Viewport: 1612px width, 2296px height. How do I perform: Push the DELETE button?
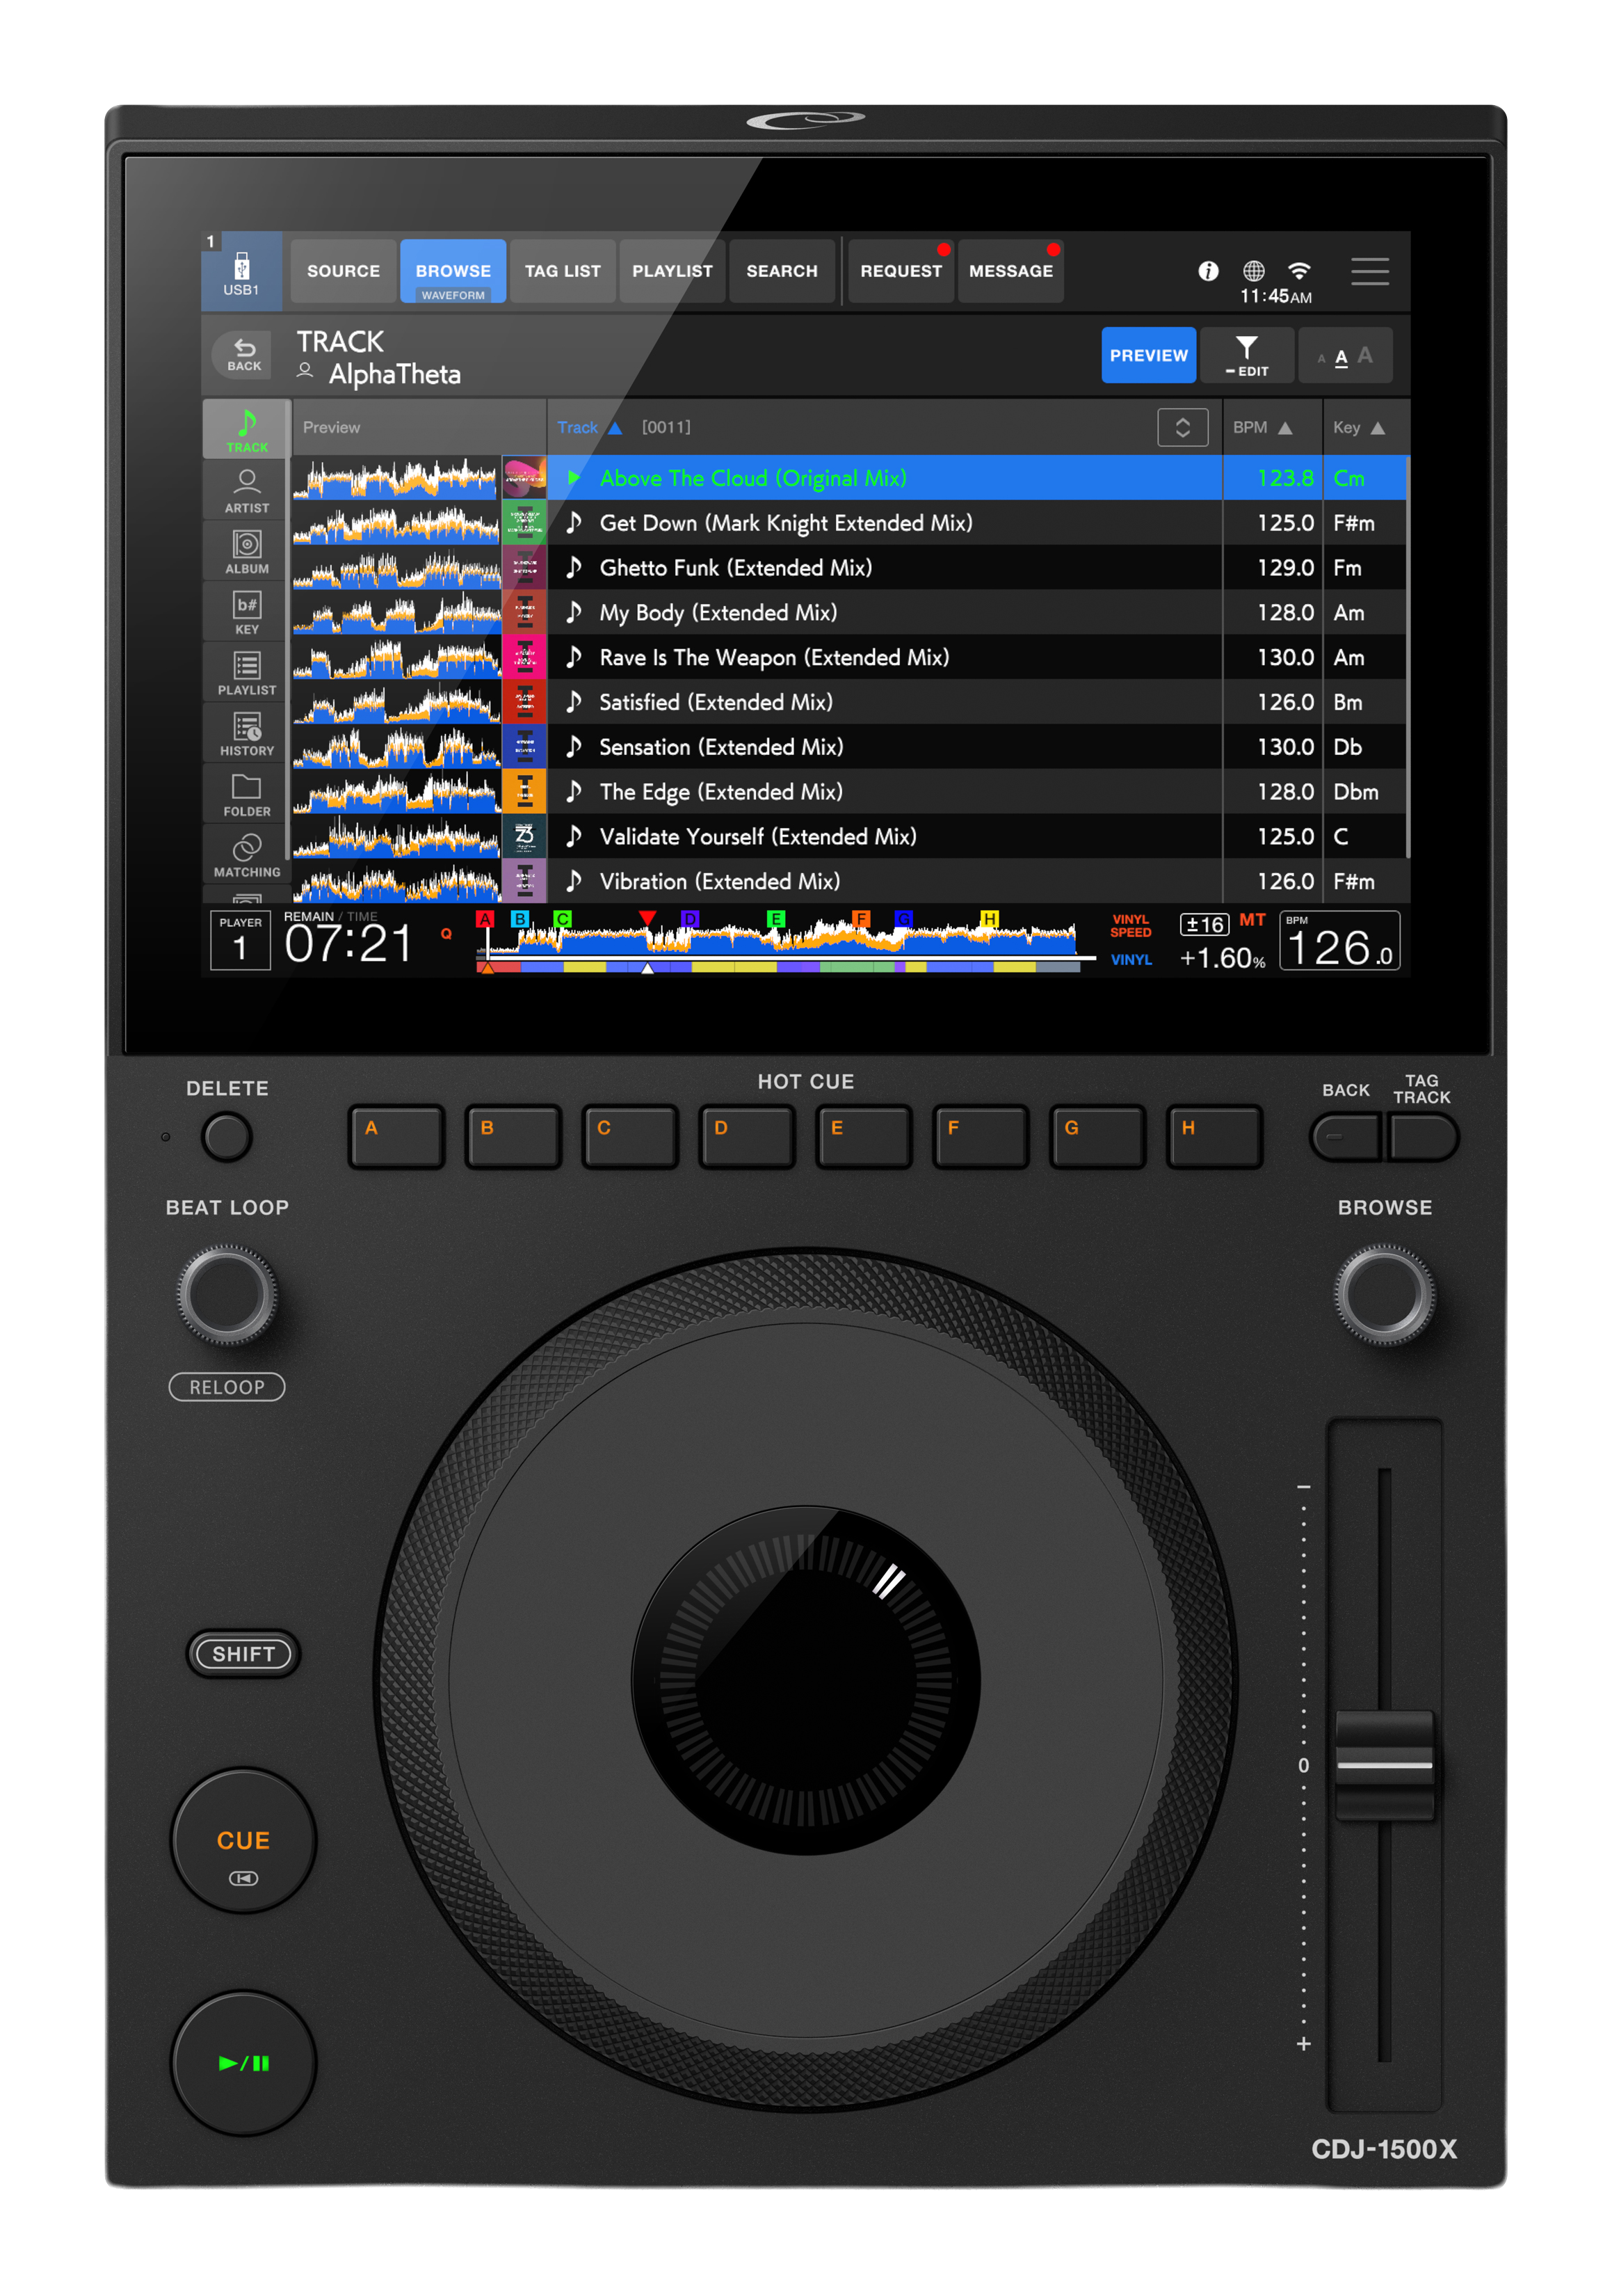tap(227, 1137)
